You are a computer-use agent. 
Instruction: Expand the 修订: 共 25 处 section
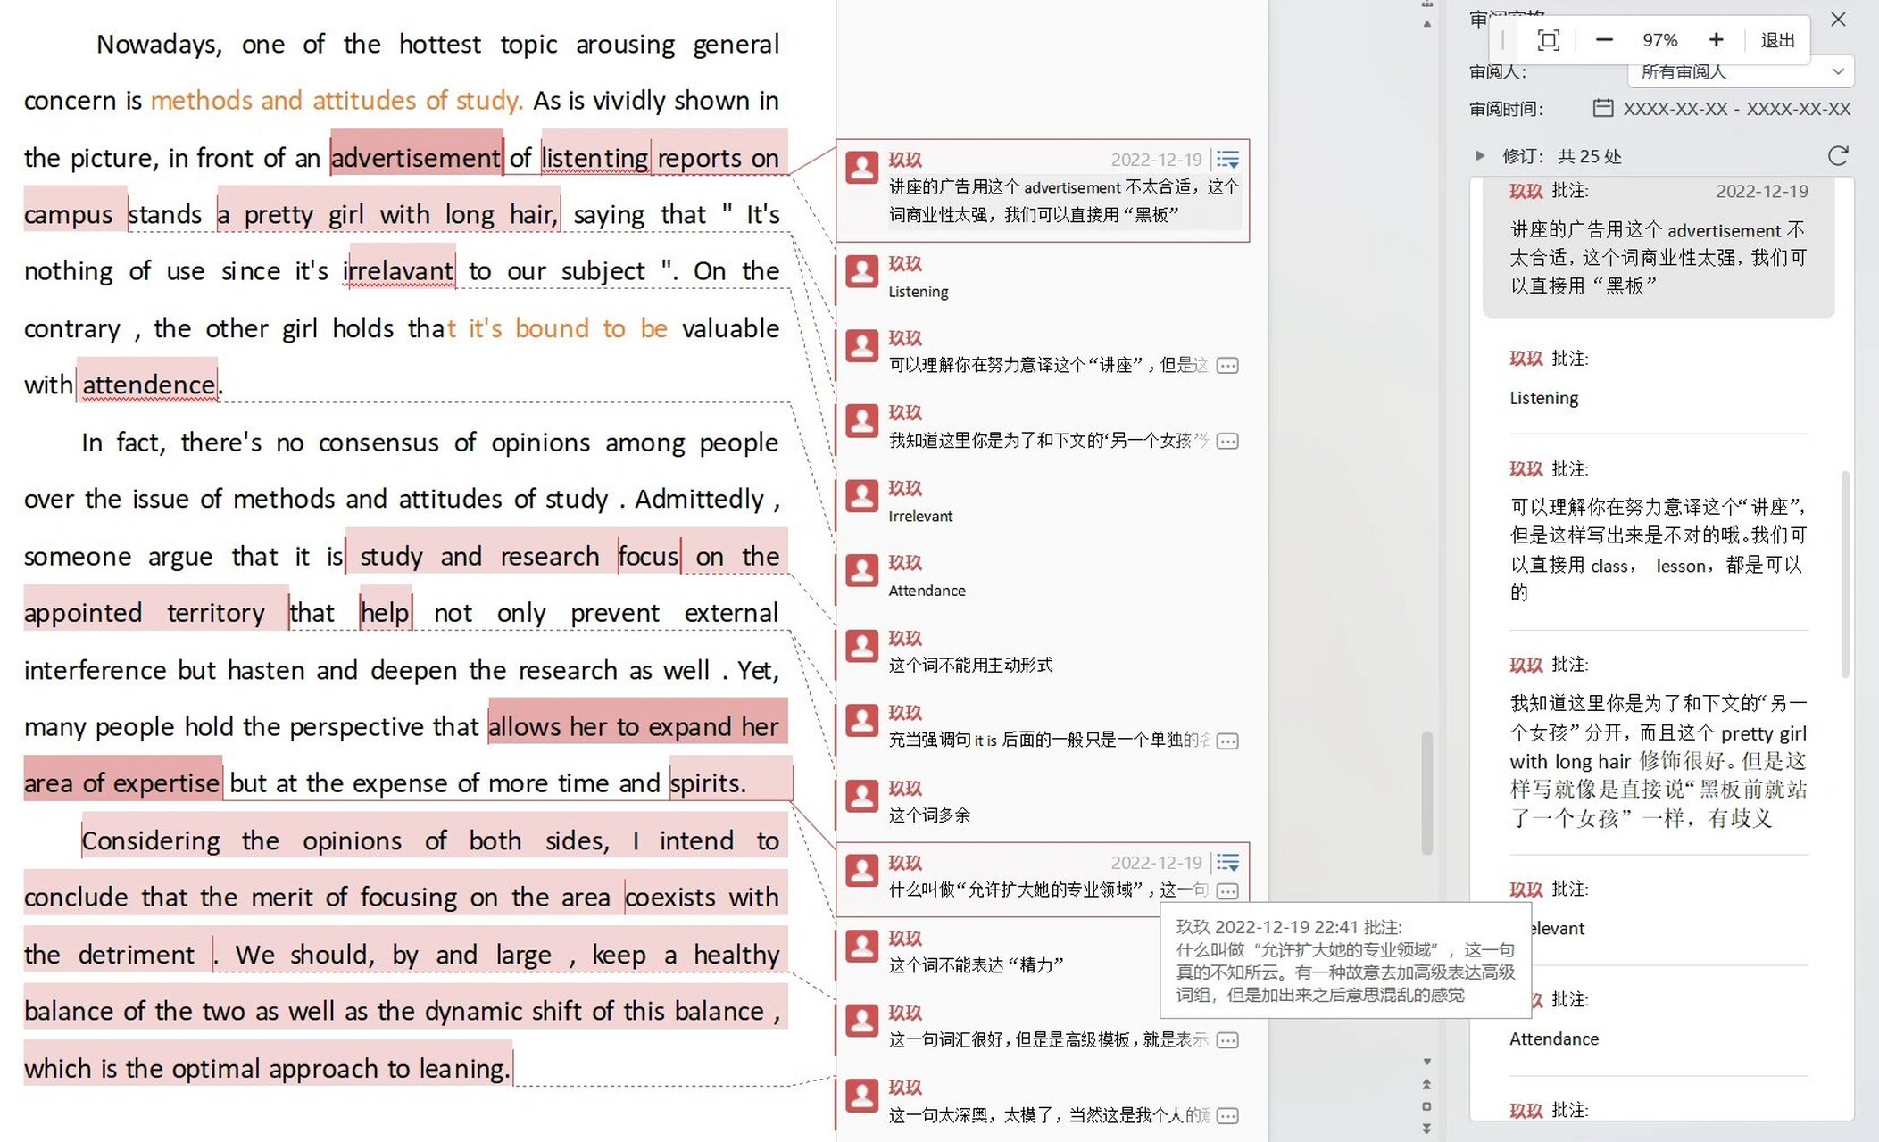1480,156
